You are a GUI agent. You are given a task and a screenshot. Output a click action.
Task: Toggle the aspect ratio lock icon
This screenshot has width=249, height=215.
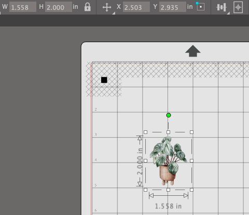point(88,7)
